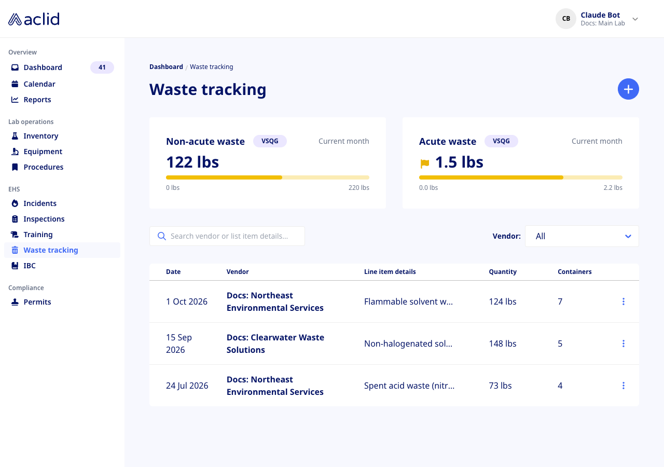664x467 pixels.
Task: Click the 1.5 lbs acute value
Action: [x=459, y=162]
